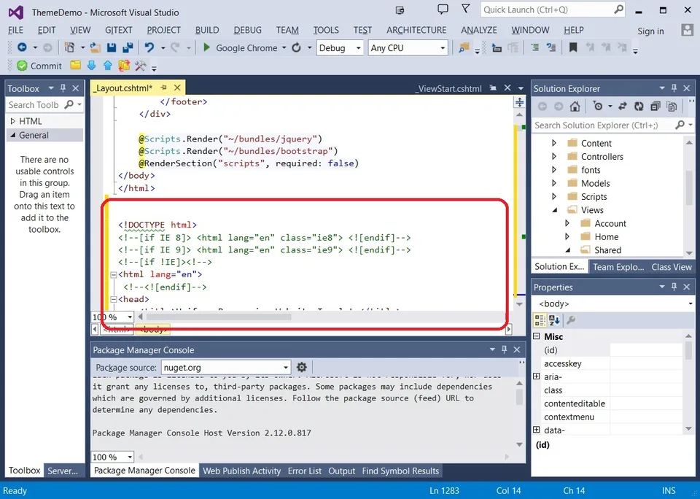
Task: Click the notifications filter funnel icon
Action: click(x=466, y=9)
